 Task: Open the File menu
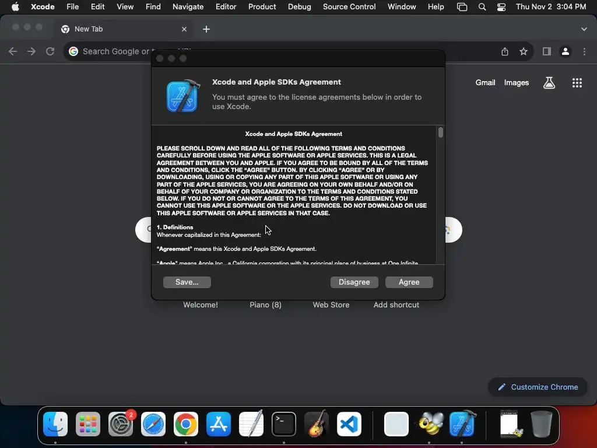coord(72,6)
